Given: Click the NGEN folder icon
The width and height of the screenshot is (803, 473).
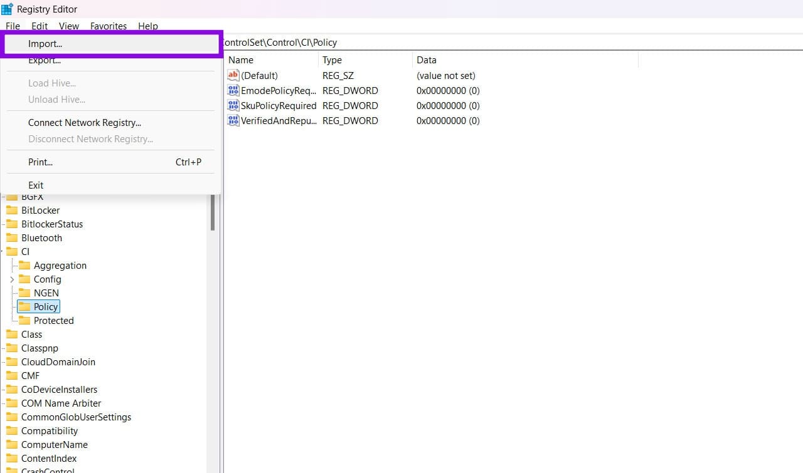Looking at the screenshot, I should click(x=24, y=293).
